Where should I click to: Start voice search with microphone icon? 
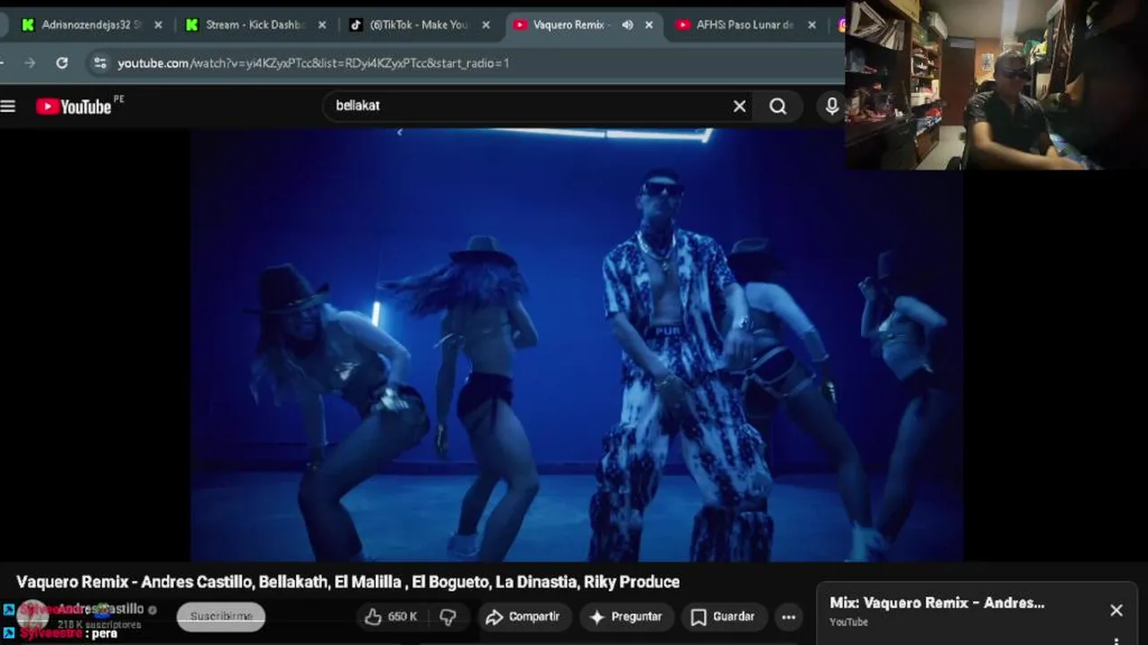pyautogui.click(x=831, y=107)
